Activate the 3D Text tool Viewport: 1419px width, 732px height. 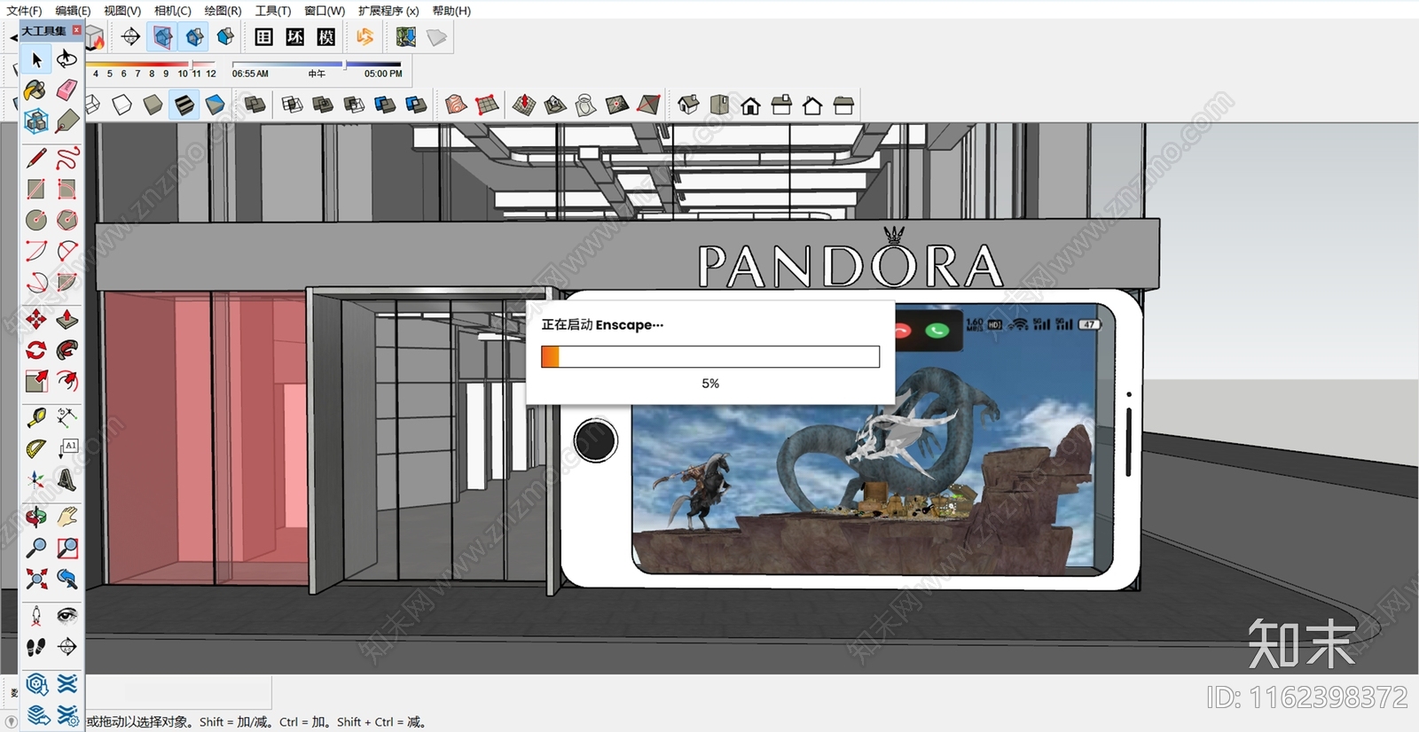(x=67, y=479)
